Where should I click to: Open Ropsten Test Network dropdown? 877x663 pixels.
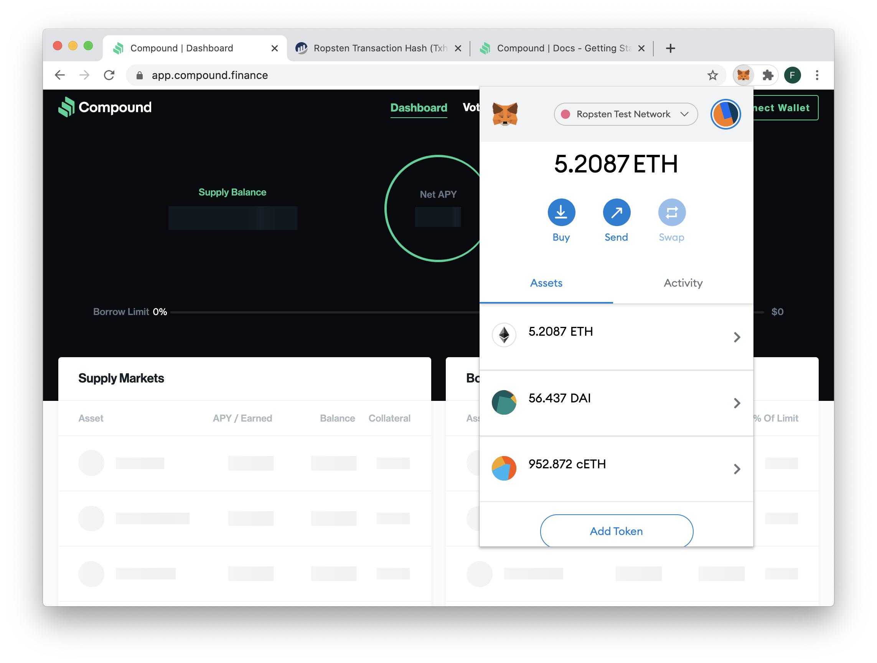point(625,114)
